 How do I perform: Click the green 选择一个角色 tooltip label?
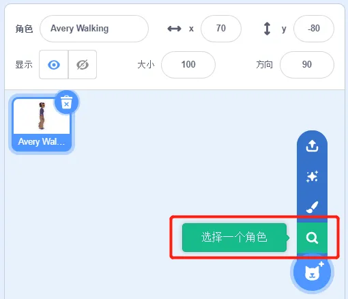point(234,238)
